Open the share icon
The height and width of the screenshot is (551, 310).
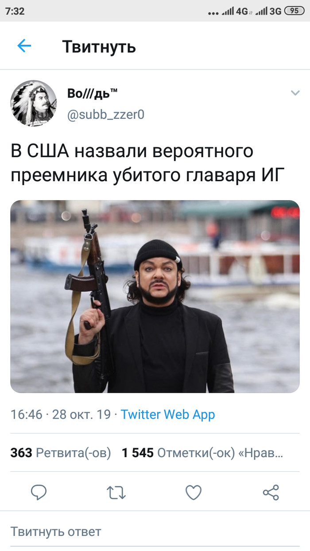[271, 492]
